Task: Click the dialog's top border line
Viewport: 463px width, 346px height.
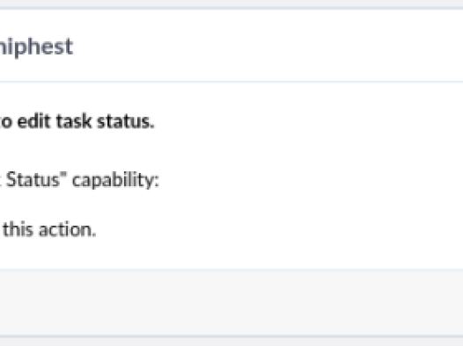Action: tap(231, 8)
